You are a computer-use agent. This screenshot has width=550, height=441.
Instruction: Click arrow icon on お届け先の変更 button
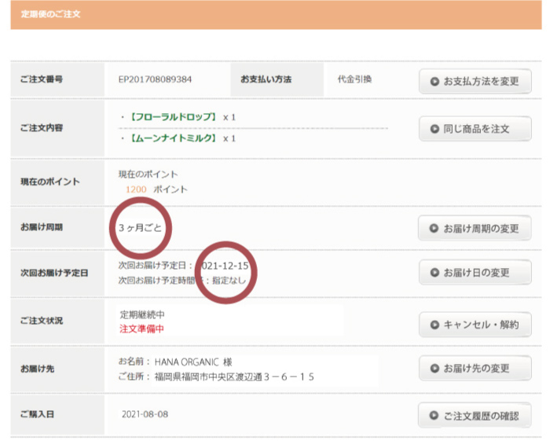pyautogui.click(x=434, y=368)
